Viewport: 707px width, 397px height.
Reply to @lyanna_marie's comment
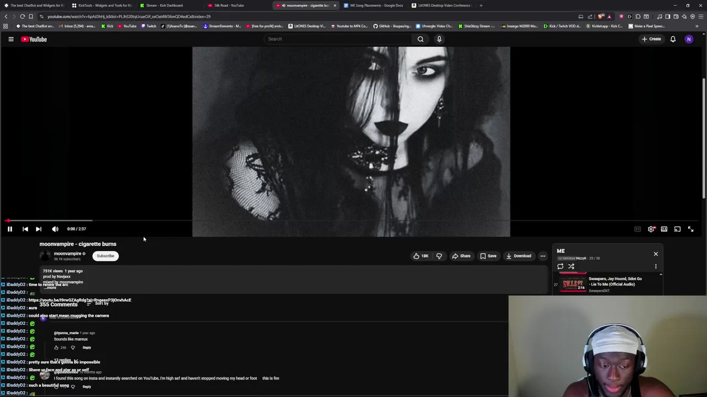click(x=87, y=347)
